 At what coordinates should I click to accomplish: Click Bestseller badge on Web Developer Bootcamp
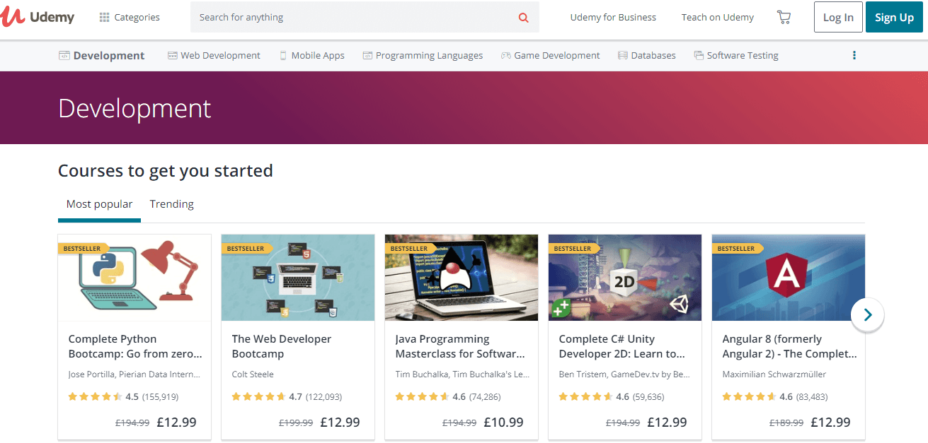[x=247, y=249]
